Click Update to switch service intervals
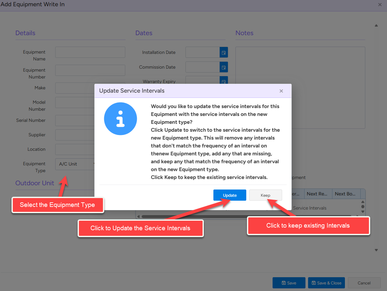Screen dimensions: 387x291 (230, 195)
